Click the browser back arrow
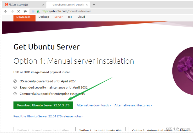 [x=6, y=11]
